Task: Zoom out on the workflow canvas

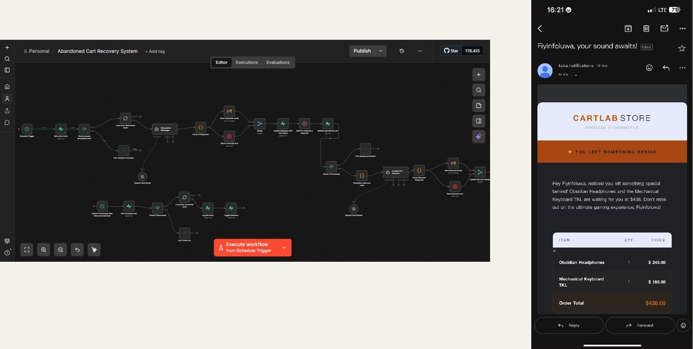Action: (61, 250)
